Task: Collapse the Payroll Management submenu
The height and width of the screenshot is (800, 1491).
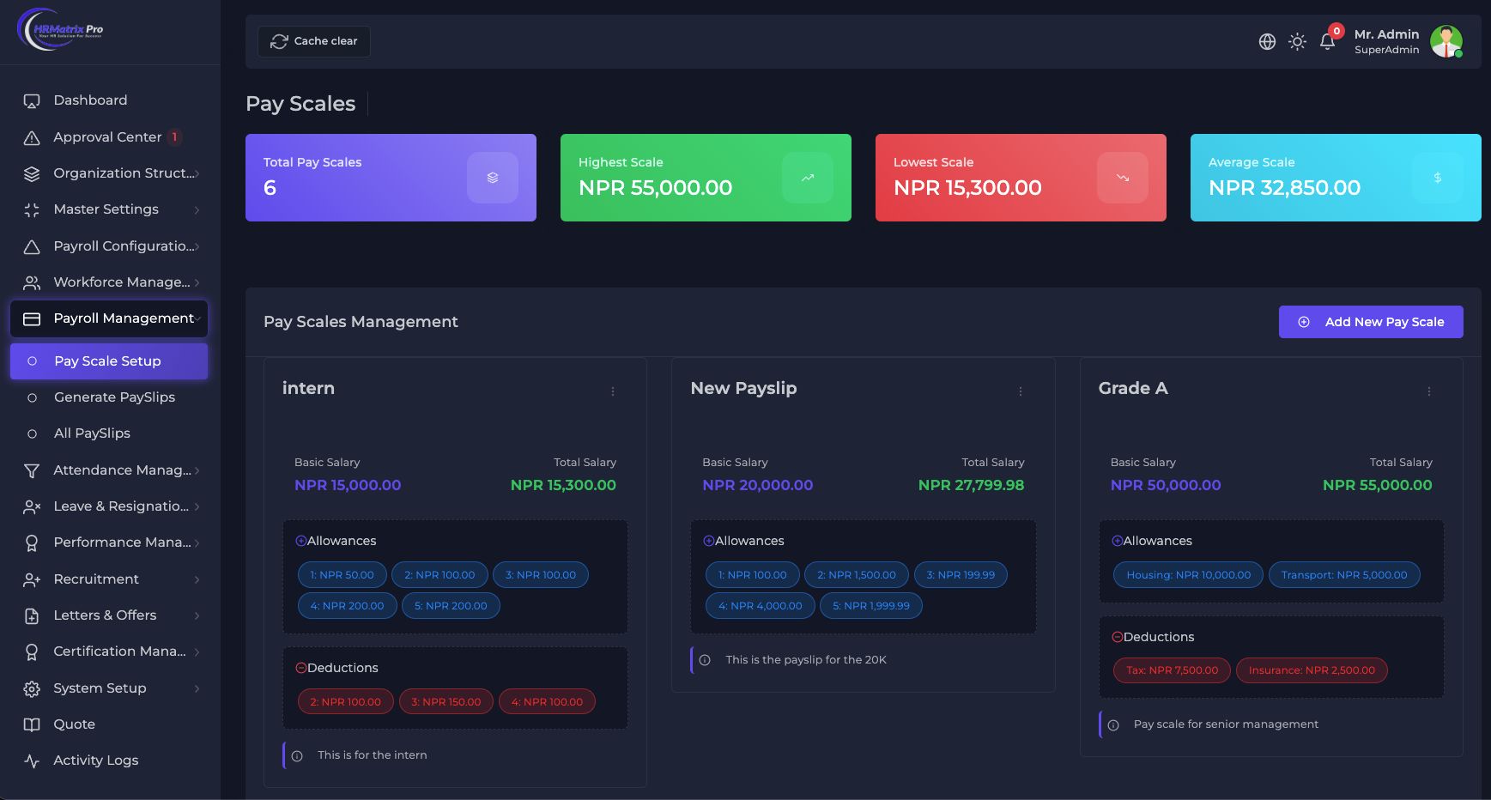Action: [197, 318]
